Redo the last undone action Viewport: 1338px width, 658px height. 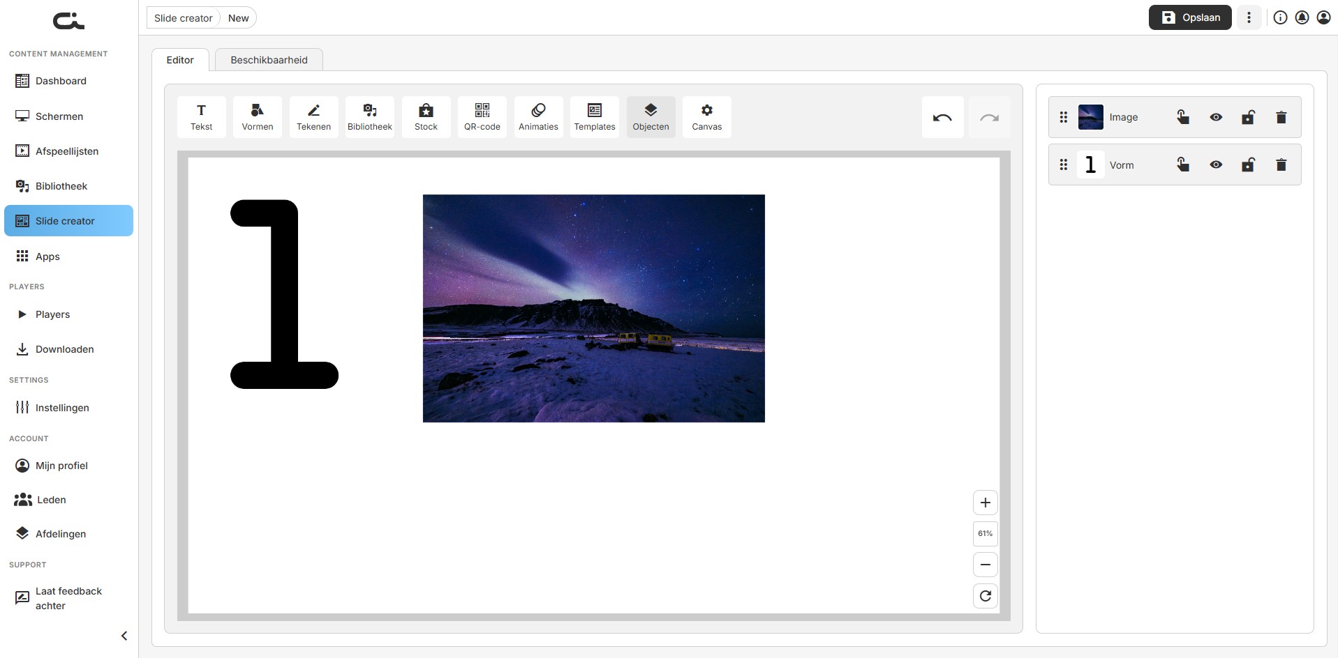tap(989, 117)
